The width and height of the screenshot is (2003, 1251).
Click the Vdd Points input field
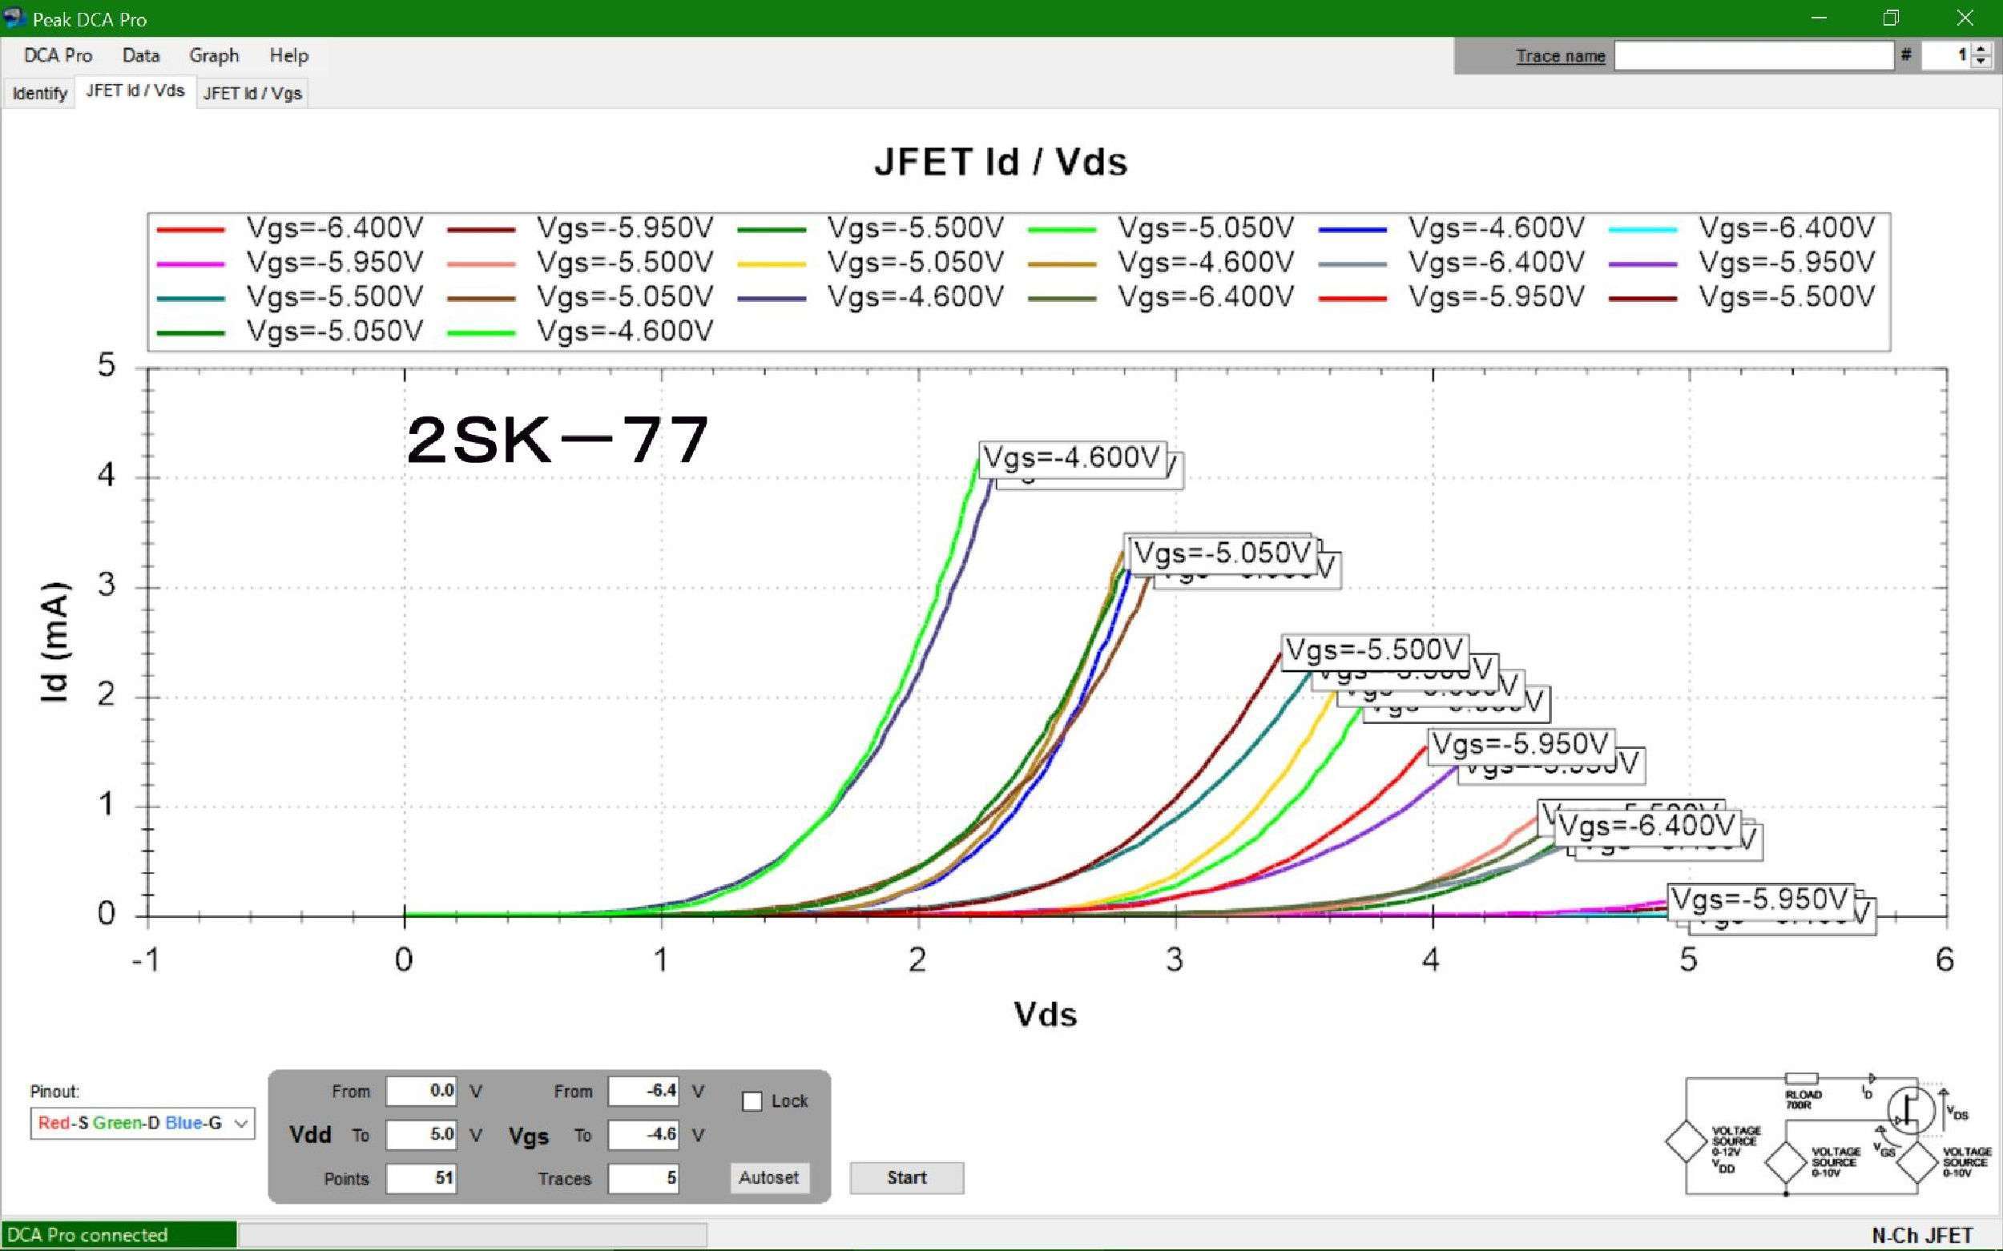pyautogui.click(x=422, y=1178)
